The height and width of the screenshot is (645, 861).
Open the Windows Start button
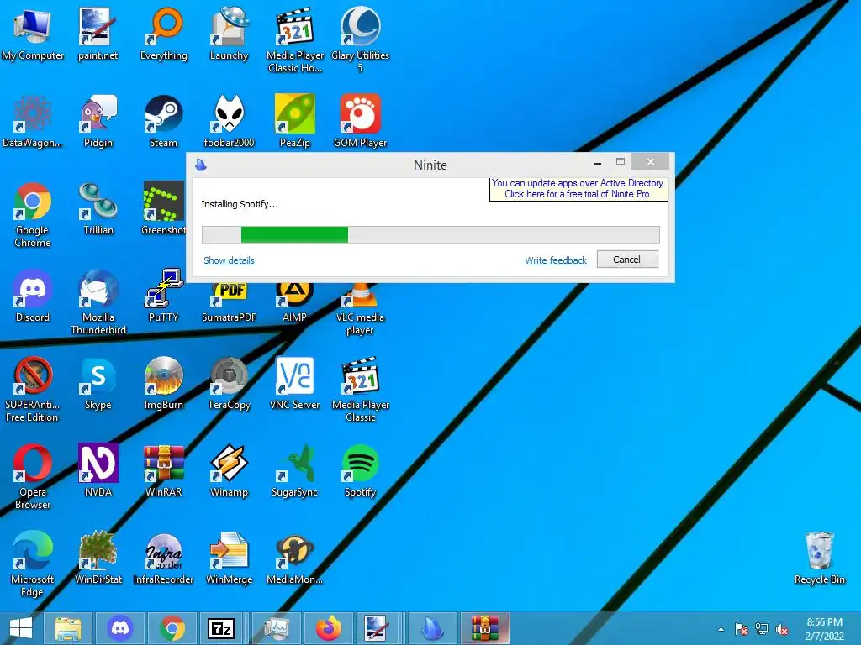tap(21, 628)
